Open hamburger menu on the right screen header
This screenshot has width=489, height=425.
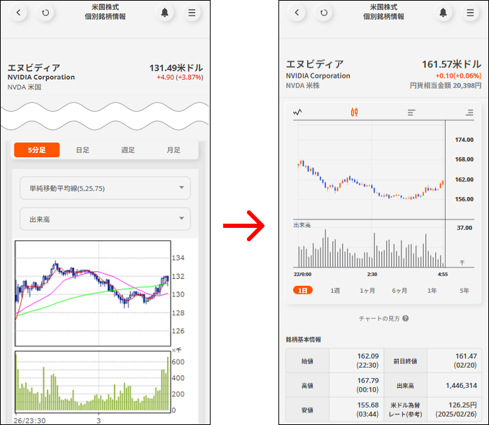(x=470, y=13)
